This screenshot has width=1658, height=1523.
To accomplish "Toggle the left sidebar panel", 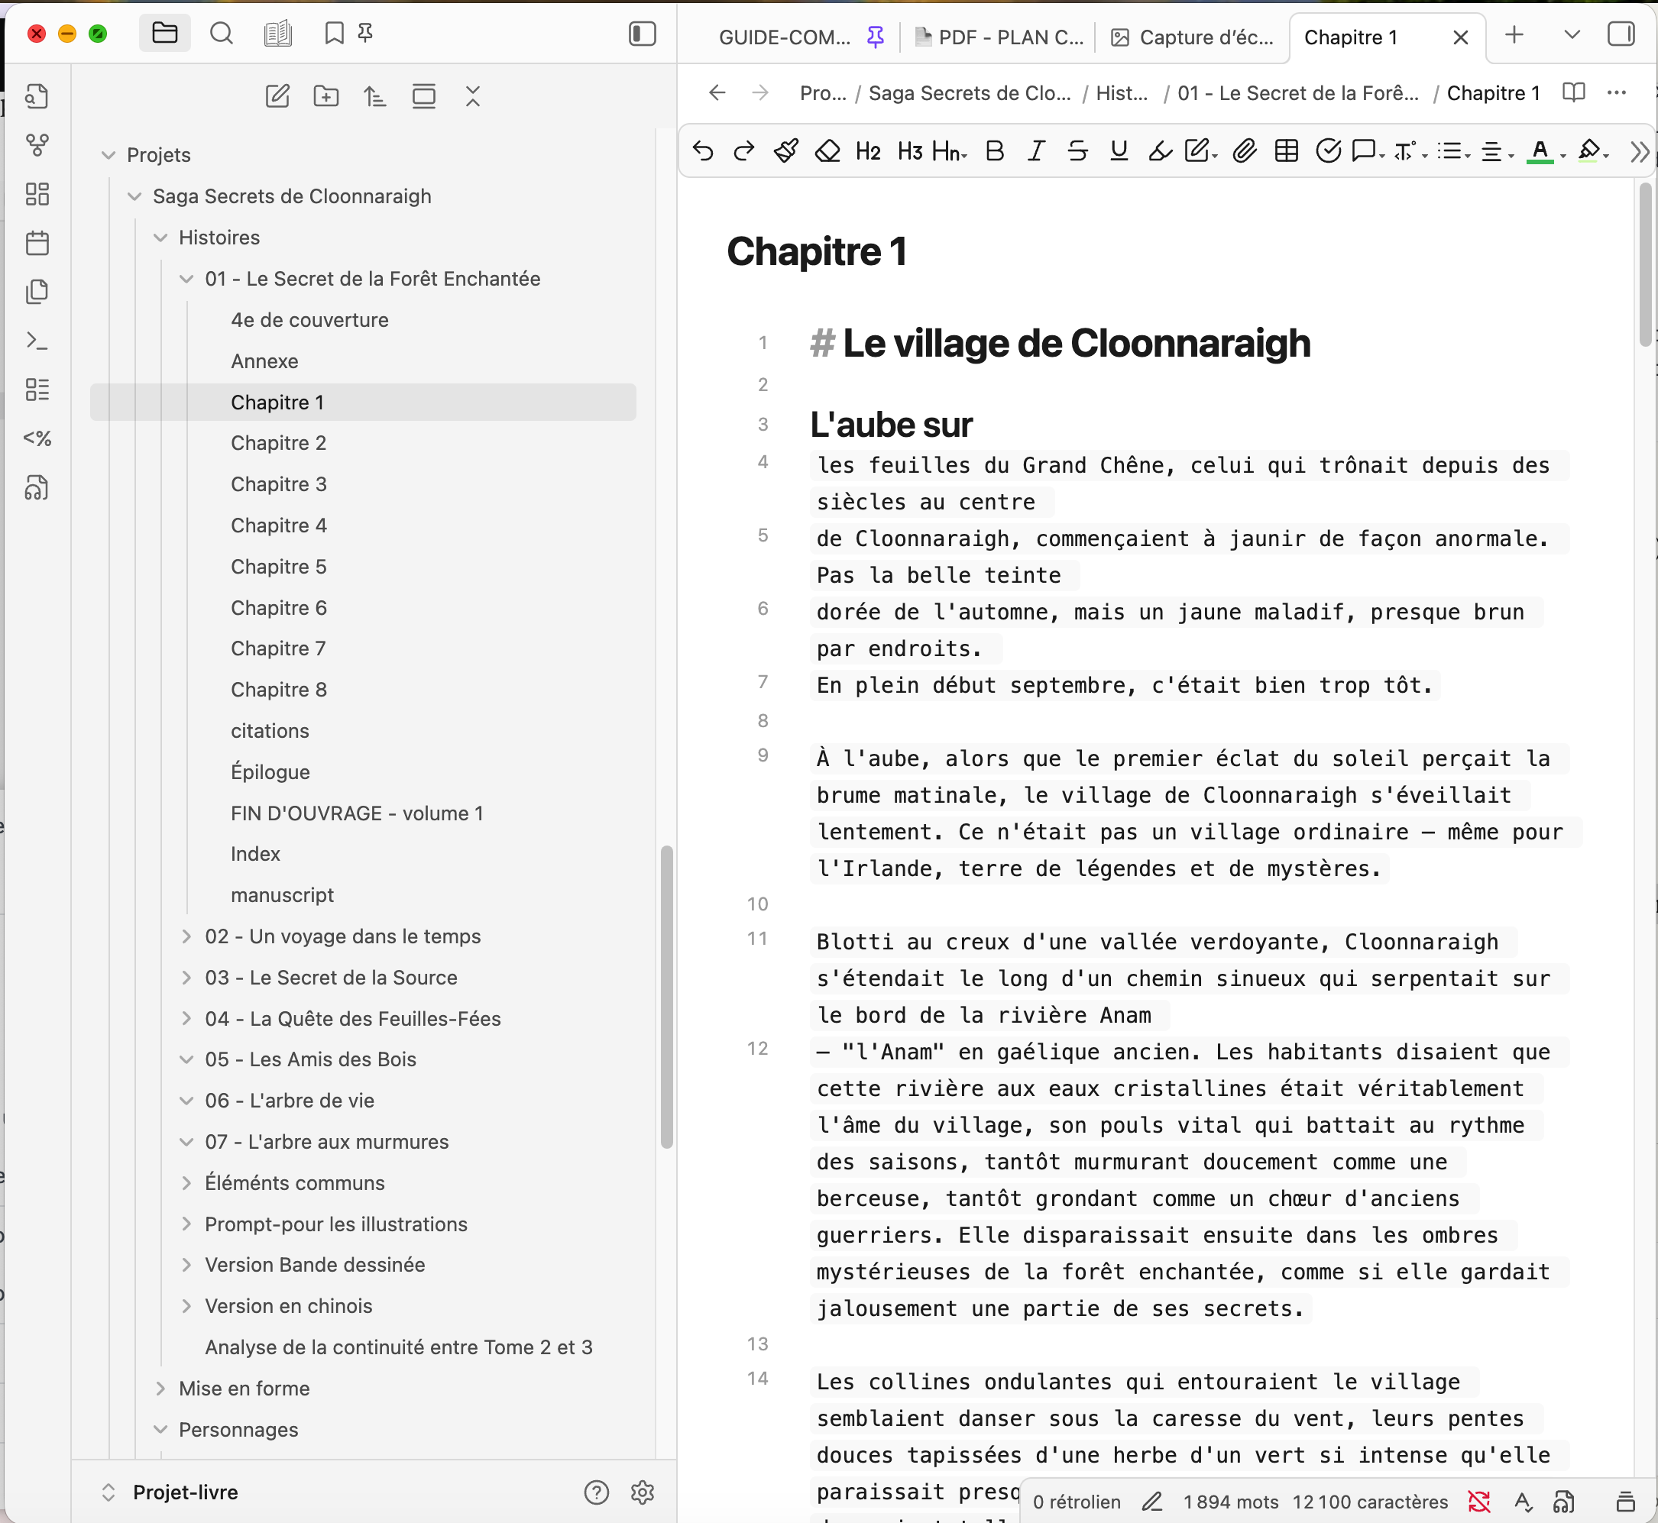I will click(x=642, y=34).
